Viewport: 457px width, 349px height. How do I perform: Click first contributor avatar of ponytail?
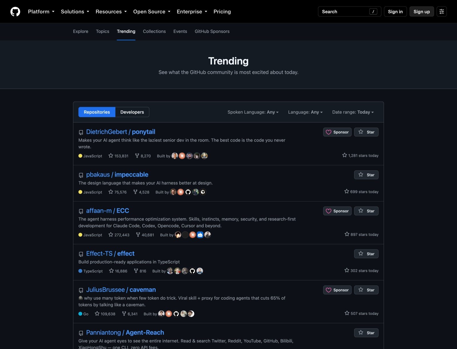pyautogui.click(x=175, y=156)
